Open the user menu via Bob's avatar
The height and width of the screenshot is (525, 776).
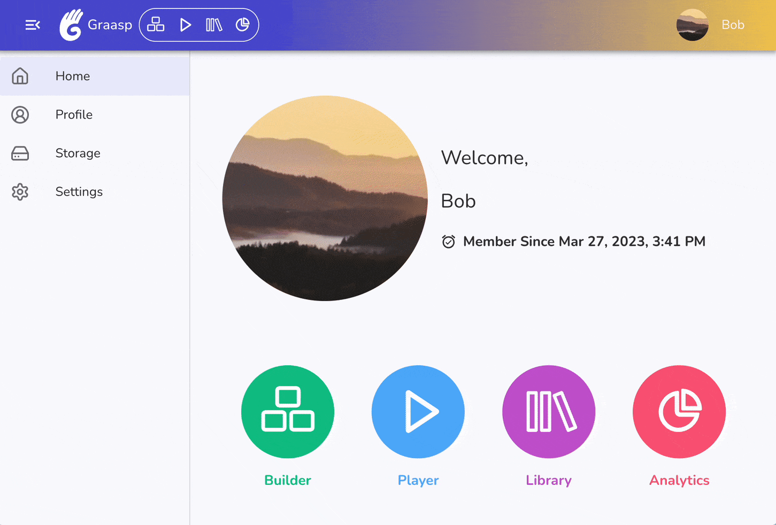tap(692, 25)
